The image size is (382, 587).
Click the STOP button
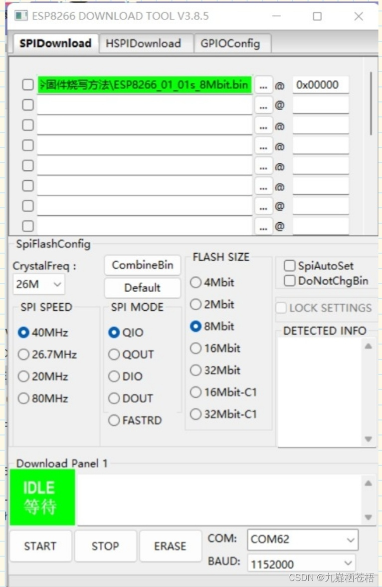105,546
